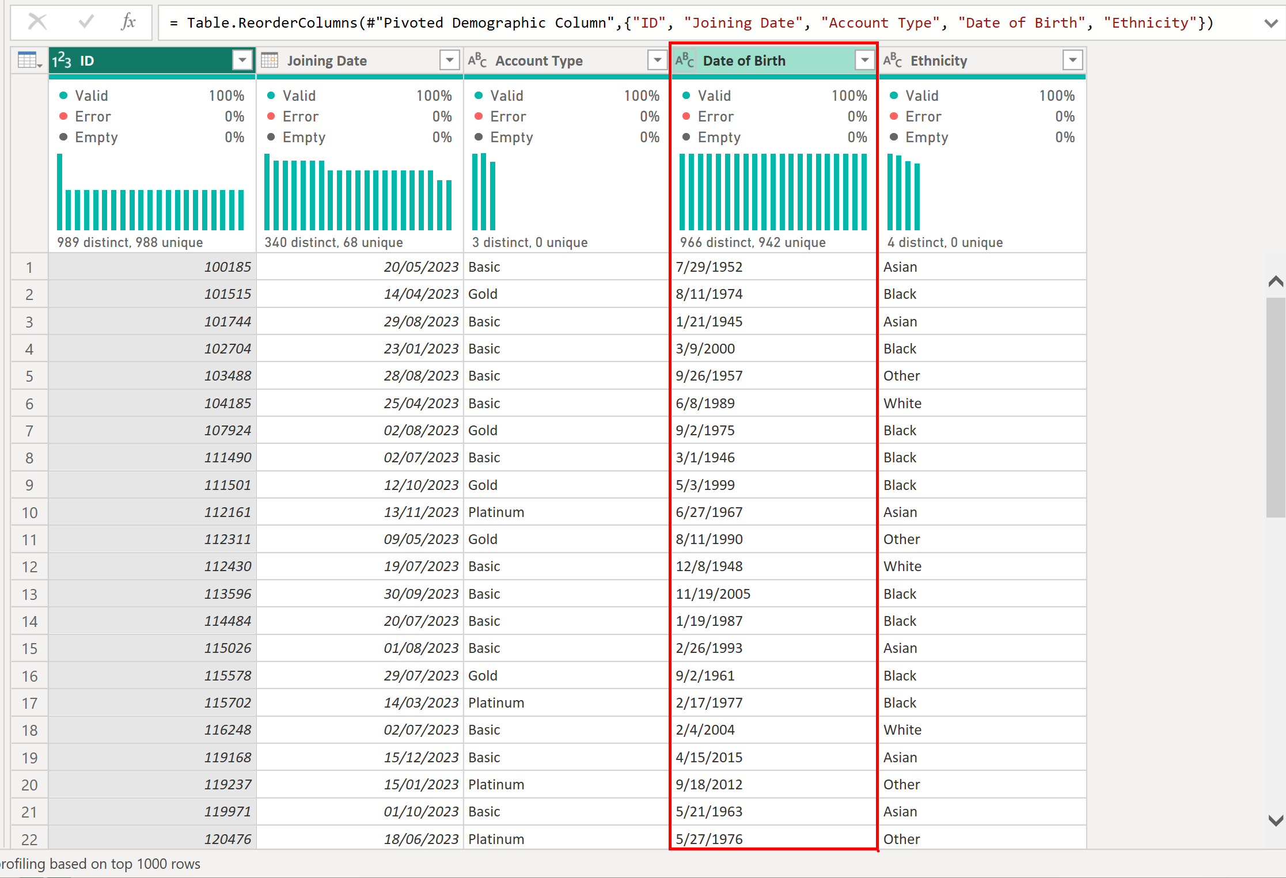Click the Account Type column text type icon

(477, 60)
